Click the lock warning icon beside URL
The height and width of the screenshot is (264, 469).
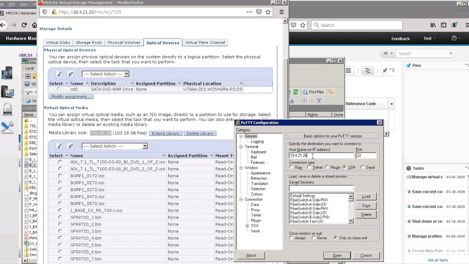[54, 12]
